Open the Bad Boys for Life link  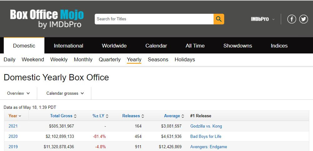(x=206, y=136)
